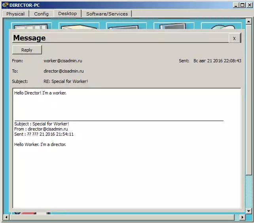Open the second partially hidden desktop icon
254x223 pixels.
click(x=79, y=26)
